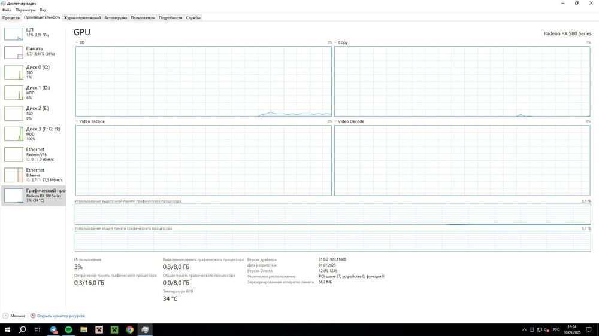Click the 56,2 МБ reserved memory value
The width and height of the screenshot is (599, 336).
click(325, 282)
